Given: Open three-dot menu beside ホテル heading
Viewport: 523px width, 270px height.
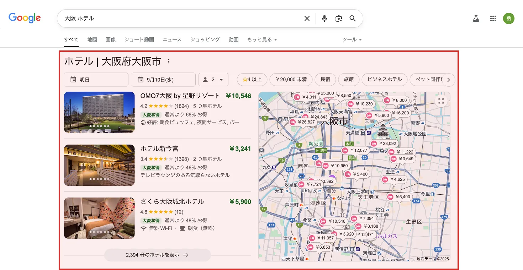Looking at the screenshot, I should pyautogui.click(x=169, y=62).
